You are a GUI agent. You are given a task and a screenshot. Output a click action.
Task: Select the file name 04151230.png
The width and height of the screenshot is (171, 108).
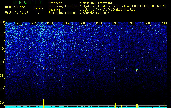click(x=15, y=7)
